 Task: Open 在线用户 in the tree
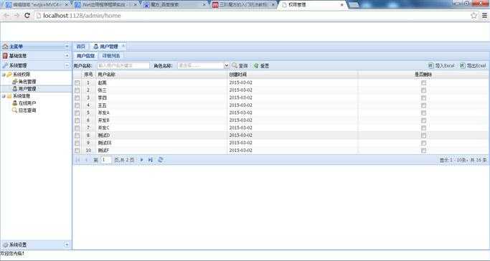(27, 103)
